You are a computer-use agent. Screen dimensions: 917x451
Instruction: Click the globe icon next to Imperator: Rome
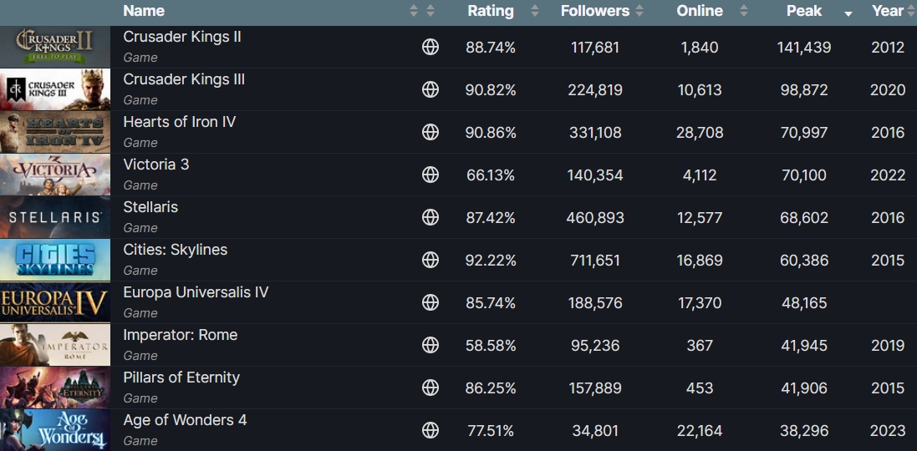430,346
